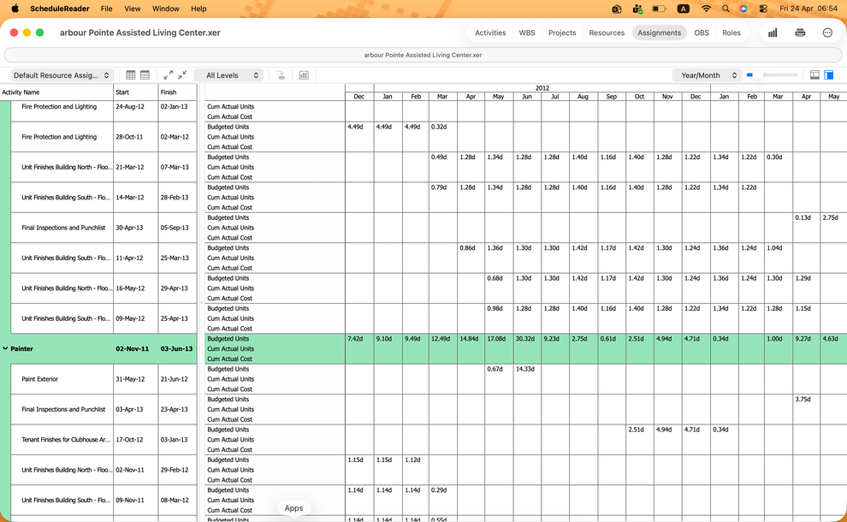847x522 pixels.
Task: Click the 14.33d Paint Exterior cell
Action: (527, 369)
